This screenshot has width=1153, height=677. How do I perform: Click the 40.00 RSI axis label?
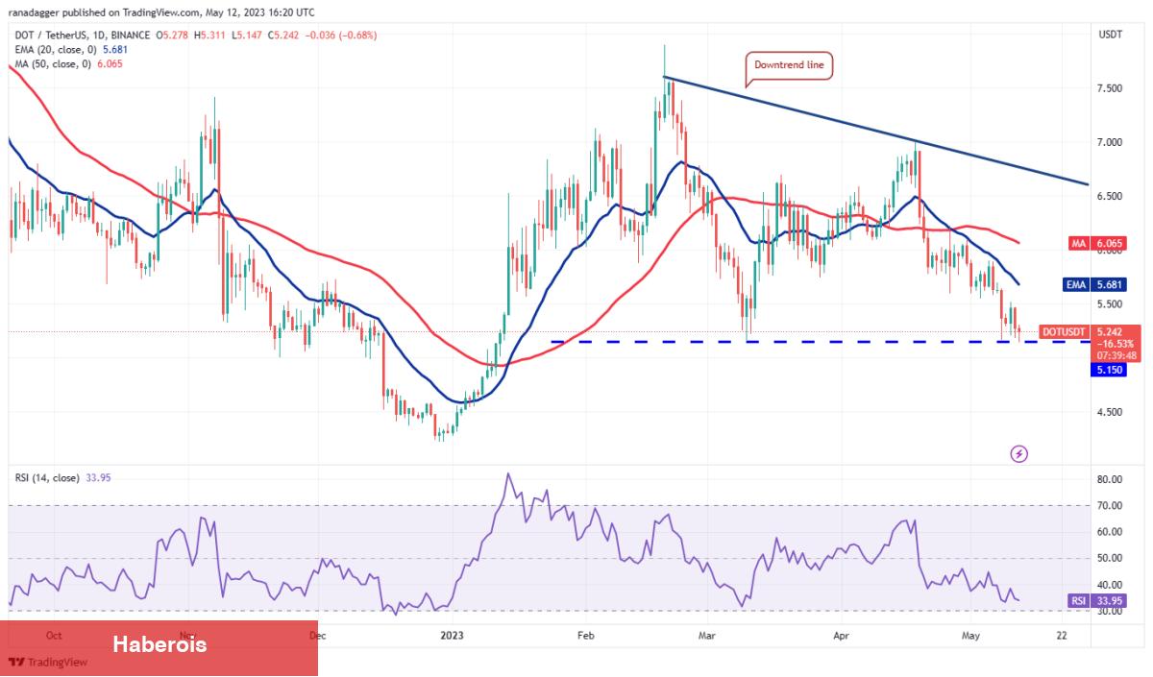click(x=1110, y=585)
